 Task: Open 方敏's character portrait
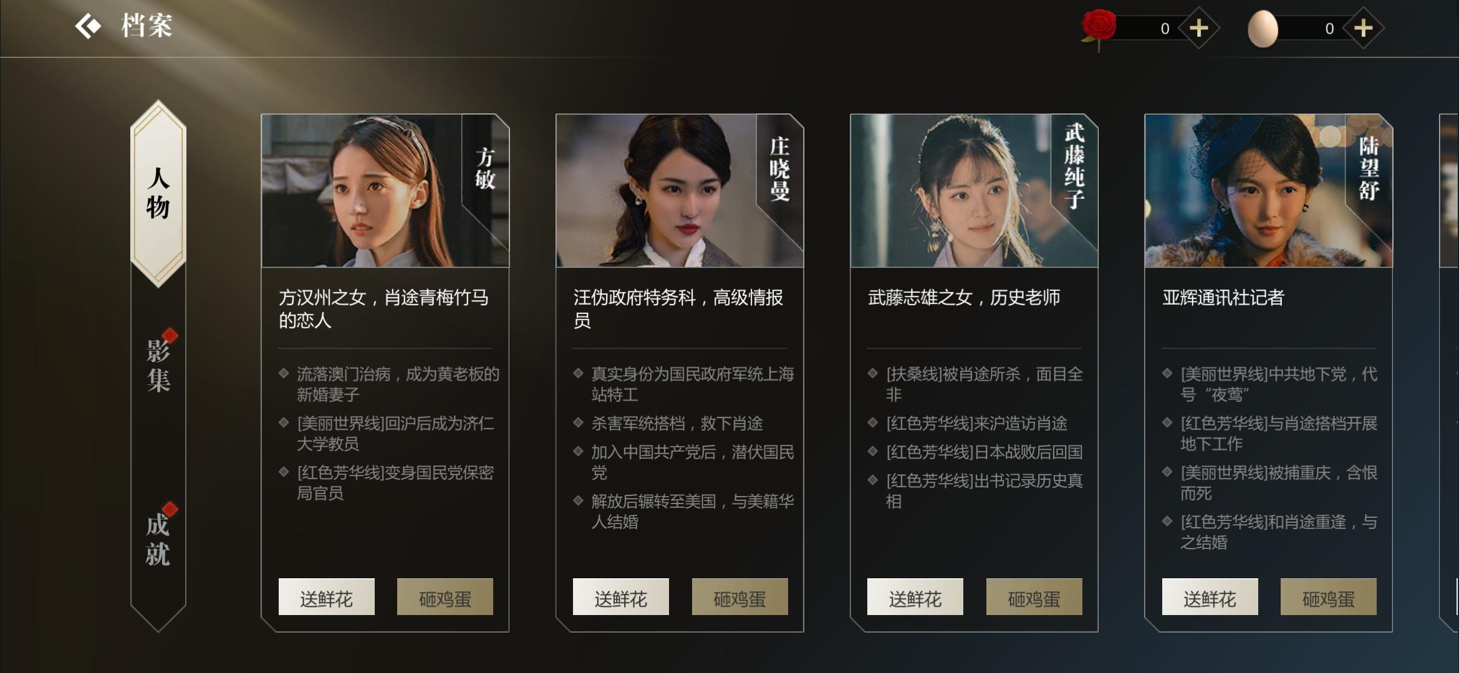coord(385,191)
